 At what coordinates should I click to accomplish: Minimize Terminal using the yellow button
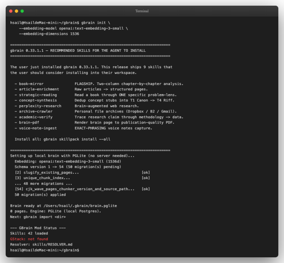pos(16,11)
